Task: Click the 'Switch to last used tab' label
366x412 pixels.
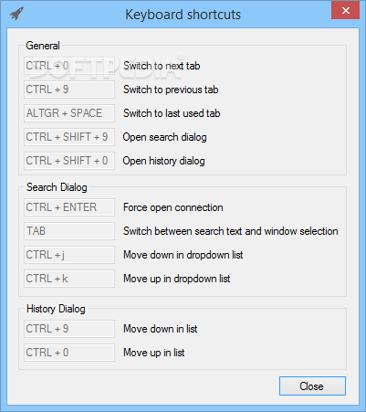Action: point(172,113)
